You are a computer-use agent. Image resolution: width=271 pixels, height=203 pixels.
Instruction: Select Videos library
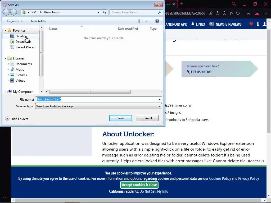18,80
